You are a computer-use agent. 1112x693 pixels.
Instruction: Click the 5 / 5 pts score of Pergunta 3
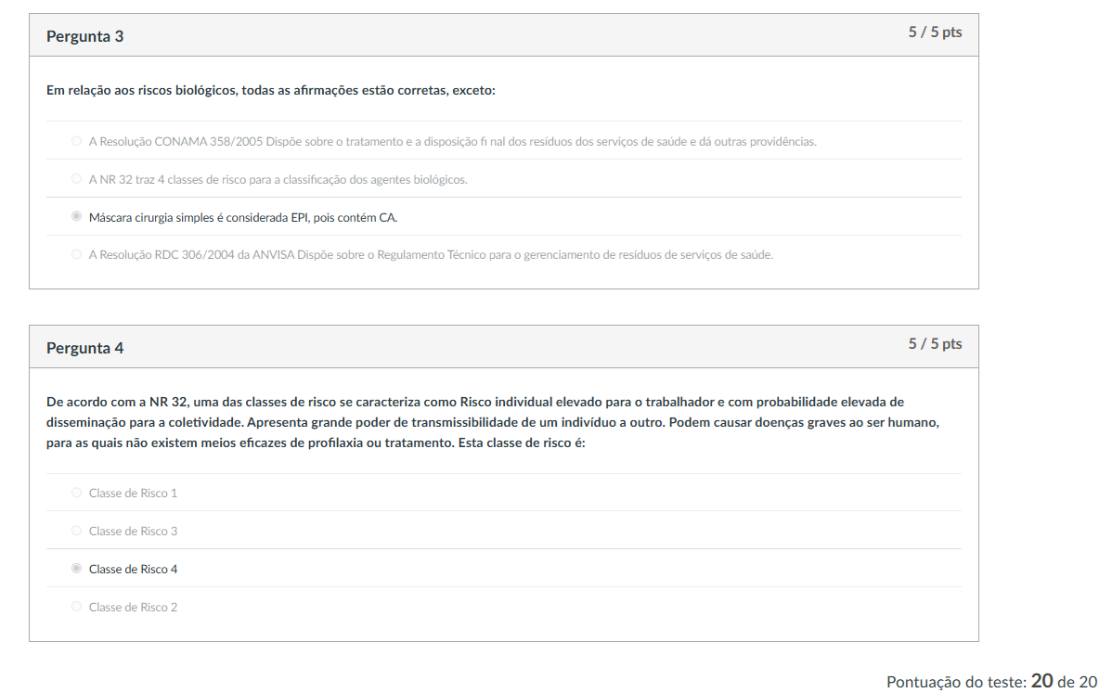(x=935, y=32)
